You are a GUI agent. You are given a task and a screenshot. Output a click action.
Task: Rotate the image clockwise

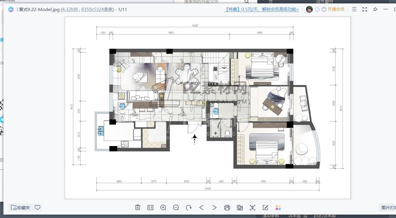(189, 208)
